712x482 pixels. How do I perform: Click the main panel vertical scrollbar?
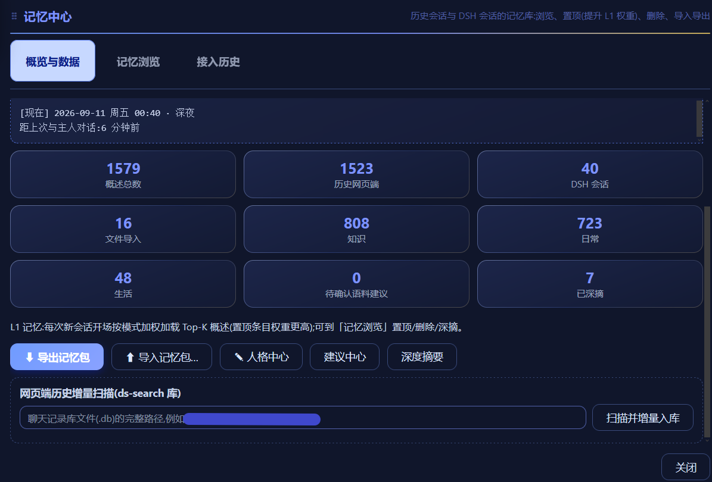(x=707, y=322)
